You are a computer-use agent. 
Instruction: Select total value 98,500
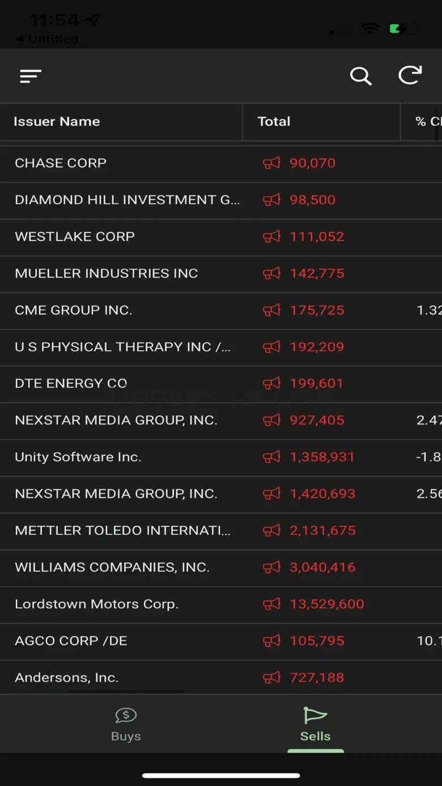312,200
